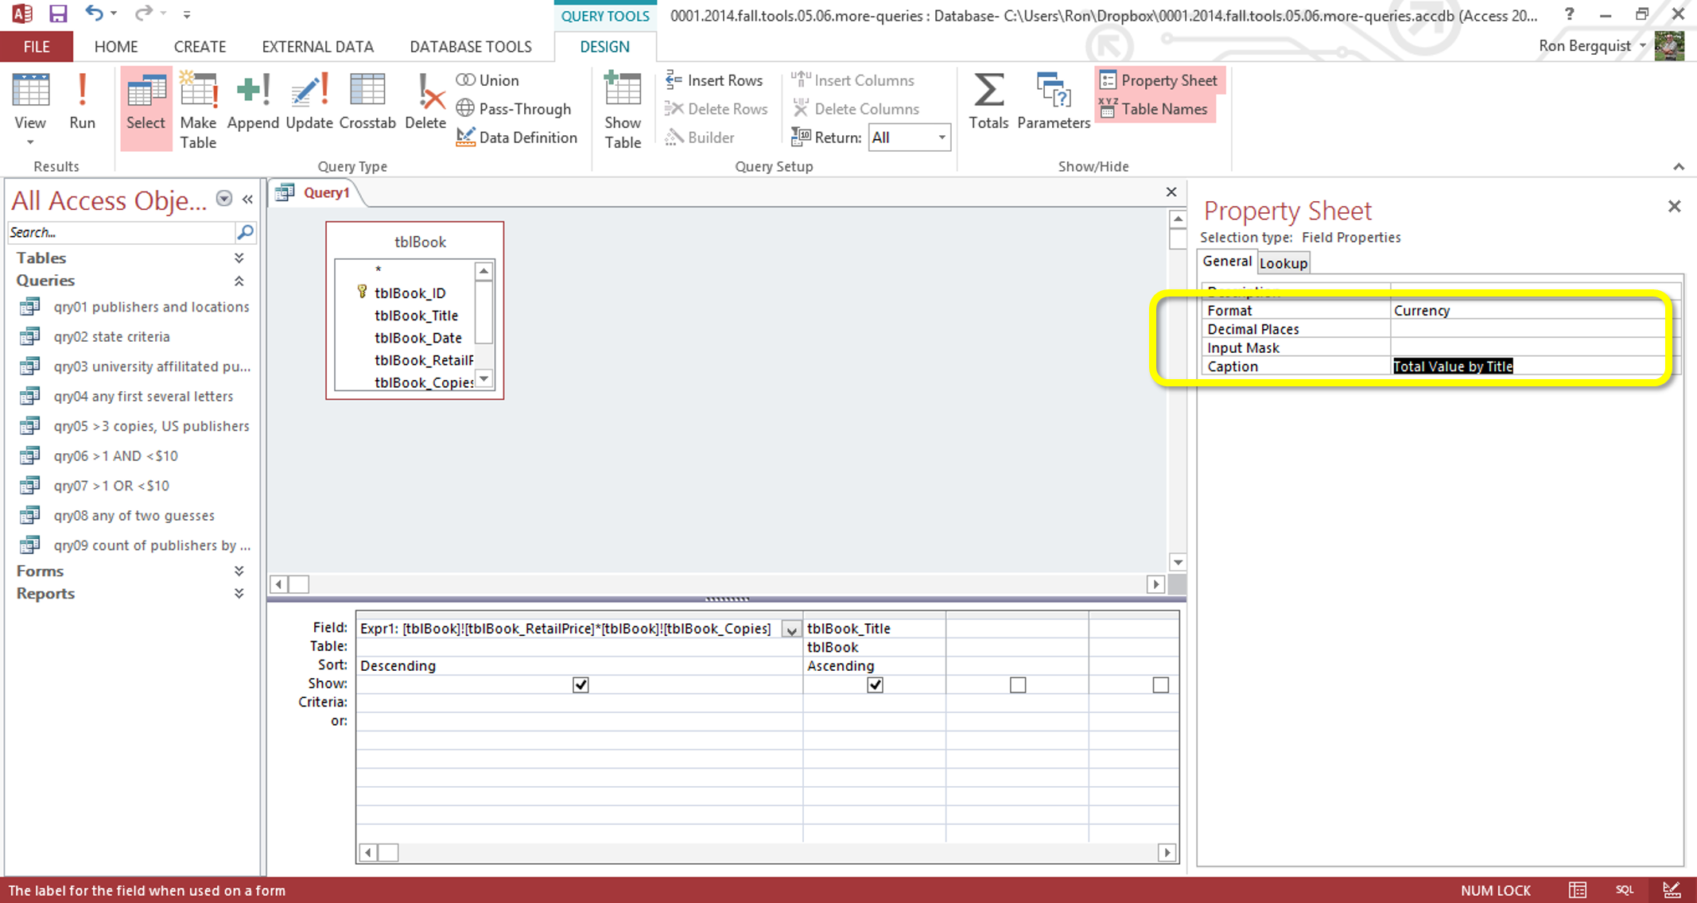Uncheck Show box for tblBook_Title column

(x=875, y=684)
